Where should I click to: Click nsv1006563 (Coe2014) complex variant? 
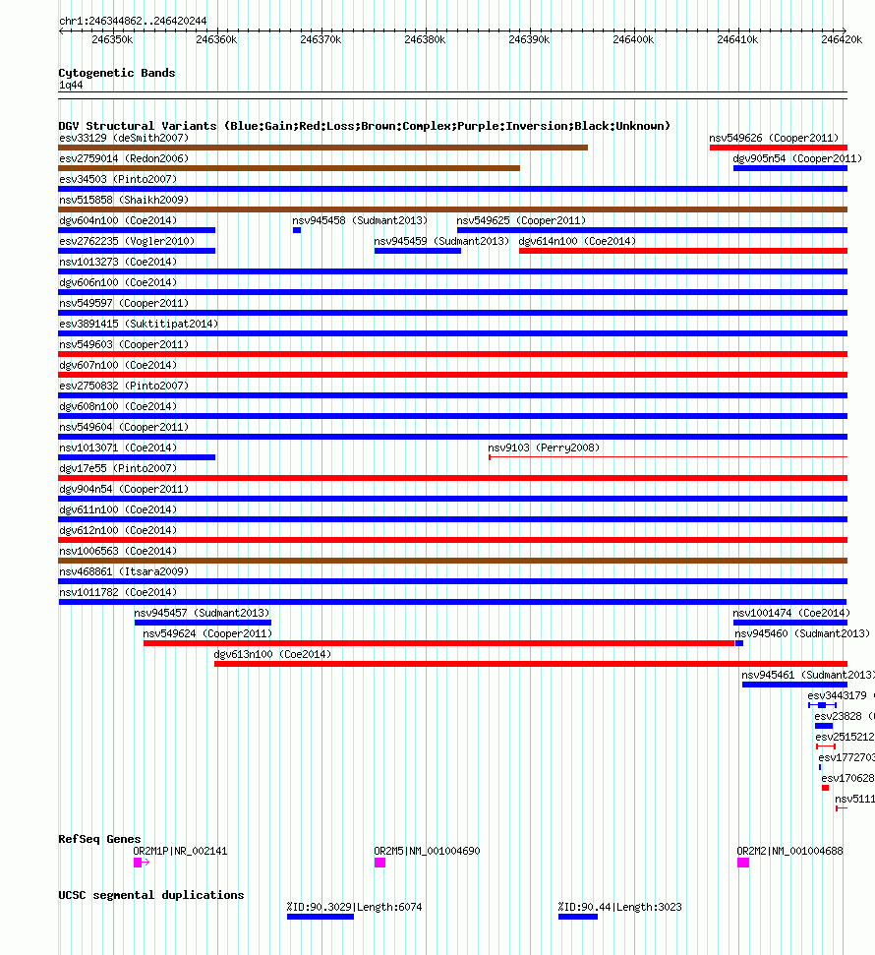(x=452, y=561)
